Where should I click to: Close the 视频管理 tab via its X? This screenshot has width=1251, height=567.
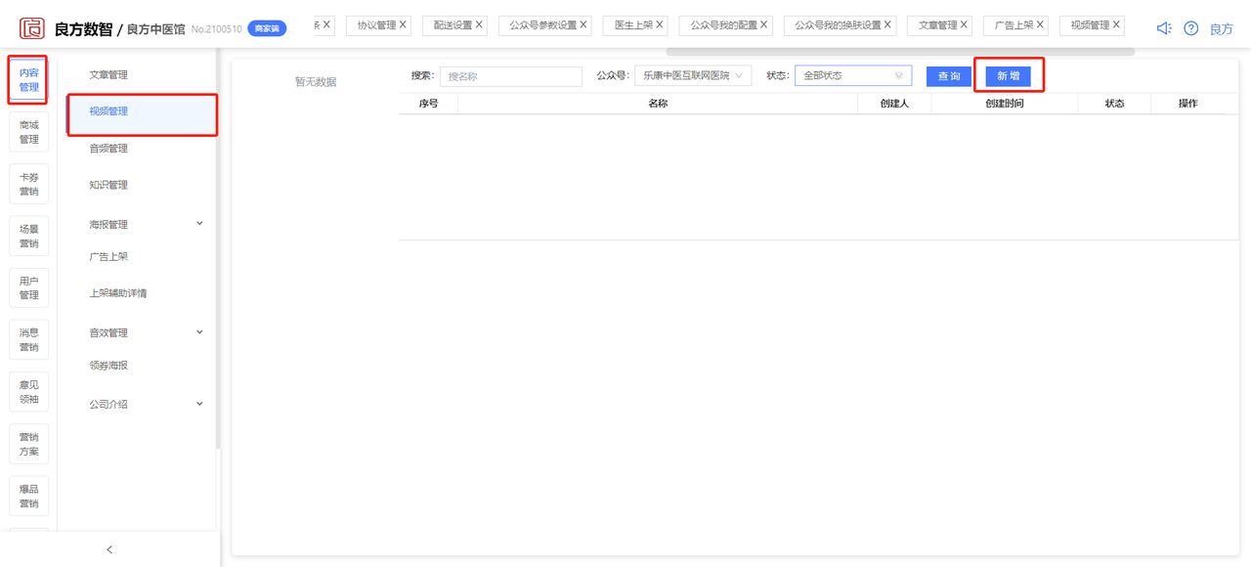pyautogui.click(x=1116, y=24)
